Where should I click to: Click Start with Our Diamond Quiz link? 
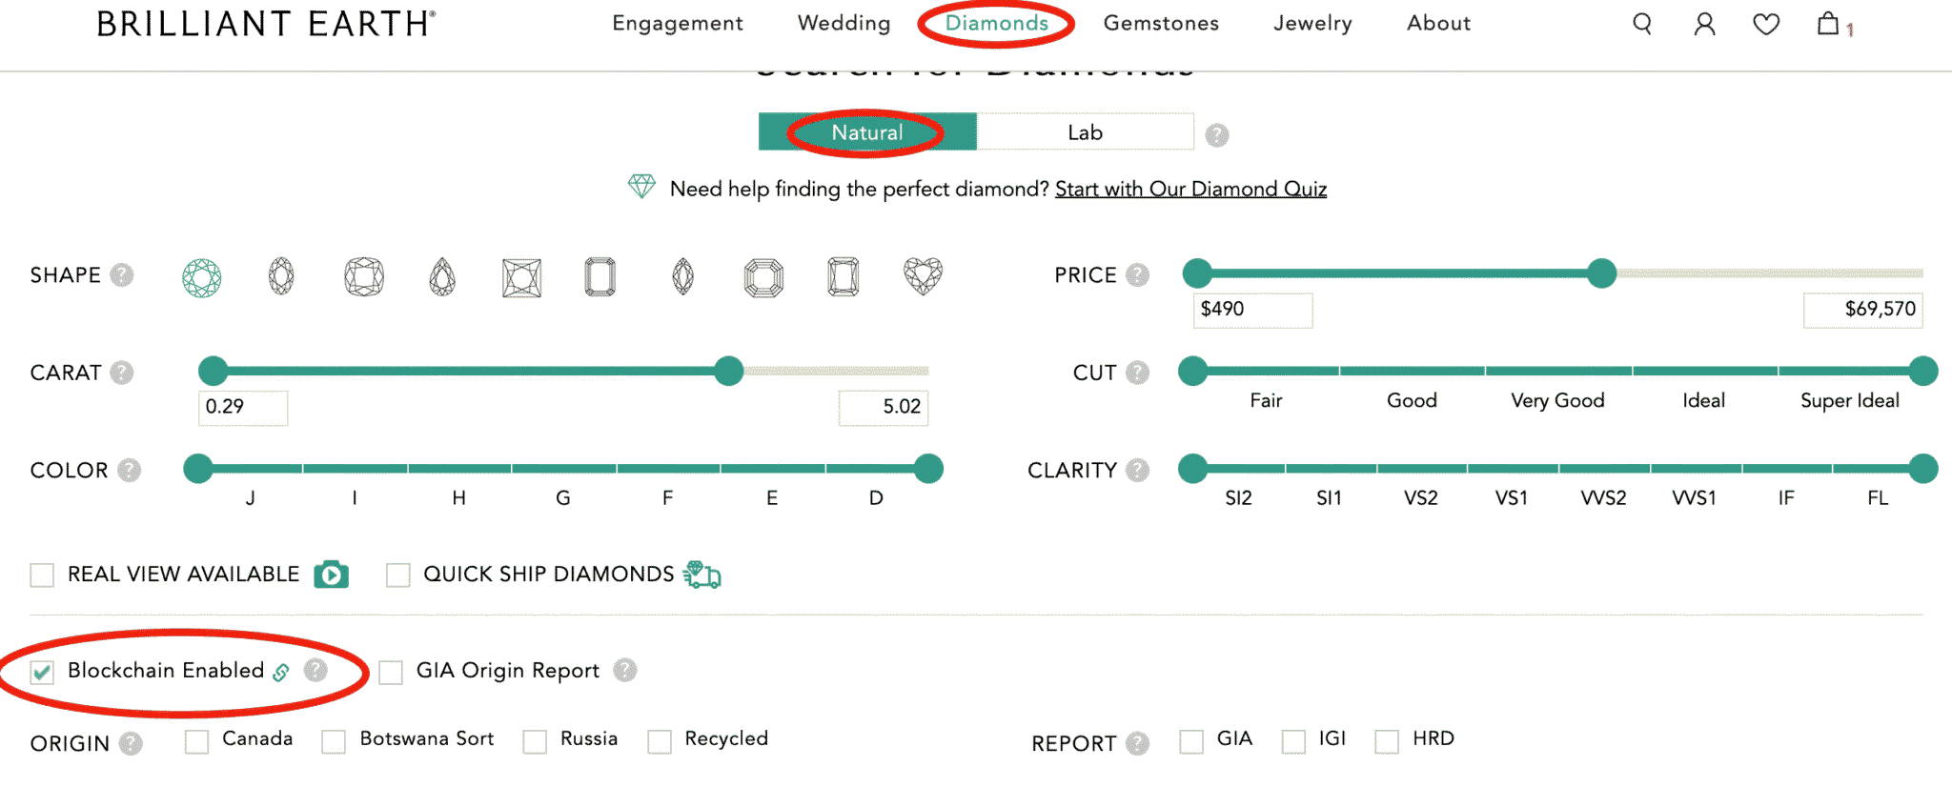1190,189
